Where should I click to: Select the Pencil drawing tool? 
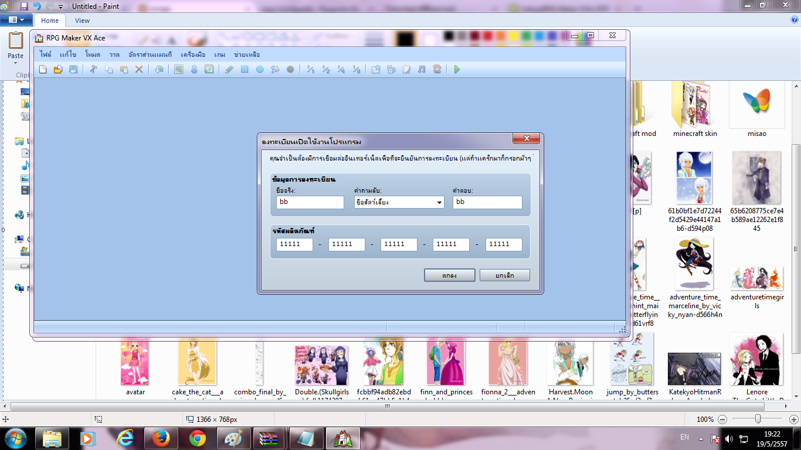tap(229, 70)
